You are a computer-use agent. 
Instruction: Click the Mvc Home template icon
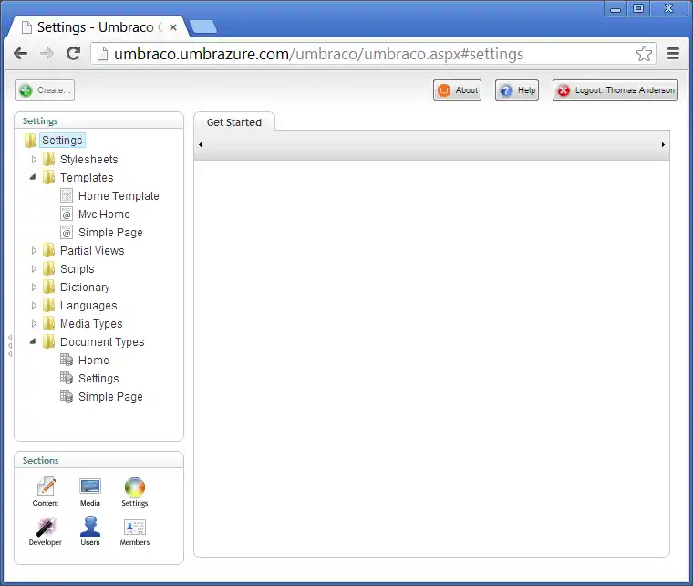[67, 215]
